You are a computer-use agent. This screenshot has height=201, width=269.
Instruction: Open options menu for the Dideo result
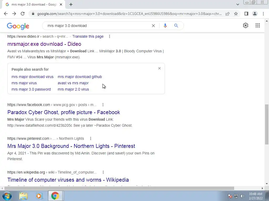[x=110, y=36]
